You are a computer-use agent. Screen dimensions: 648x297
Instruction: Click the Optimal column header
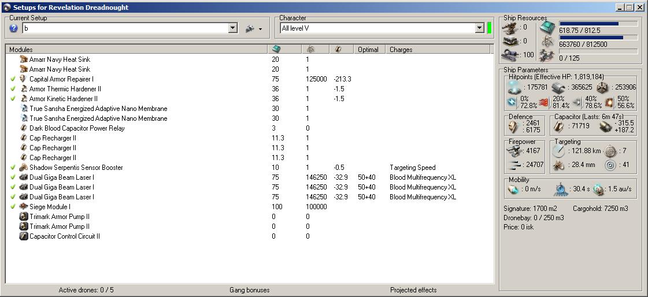369,49
